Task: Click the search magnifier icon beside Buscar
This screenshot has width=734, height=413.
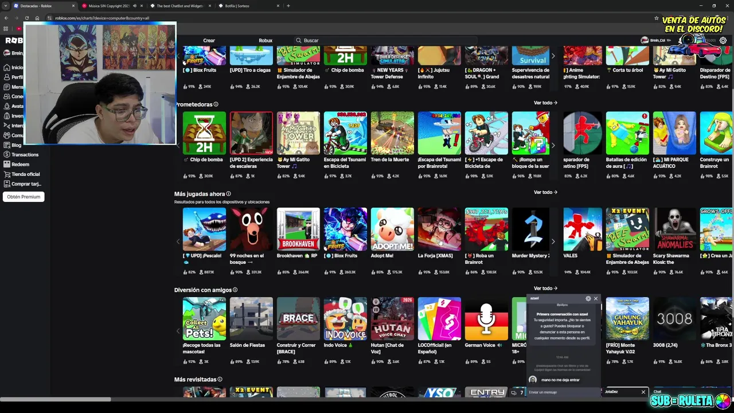Action: (298, 41)
